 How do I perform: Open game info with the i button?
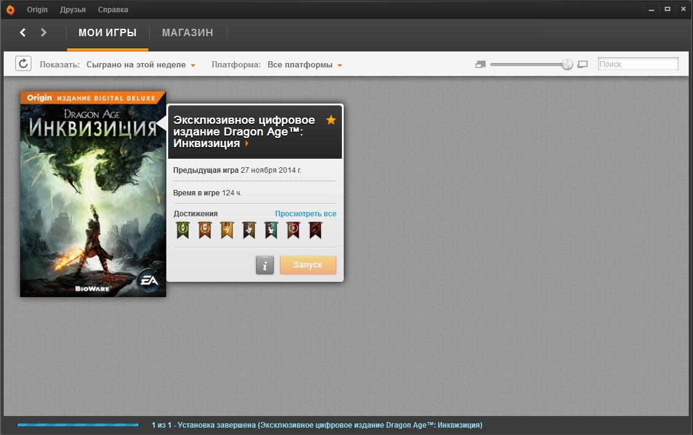coord(265,265)
